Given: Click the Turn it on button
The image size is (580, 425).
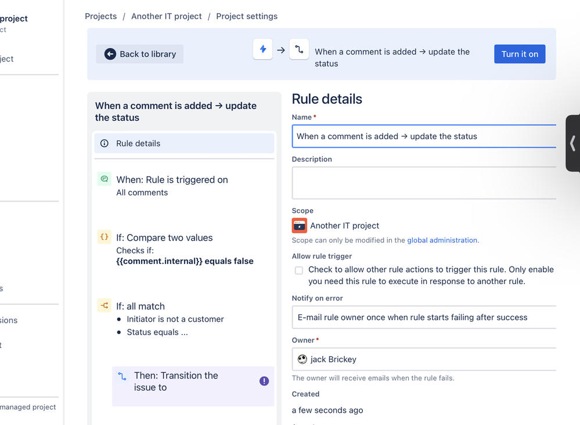Looking at the screenshot, I should pos(520,54).
